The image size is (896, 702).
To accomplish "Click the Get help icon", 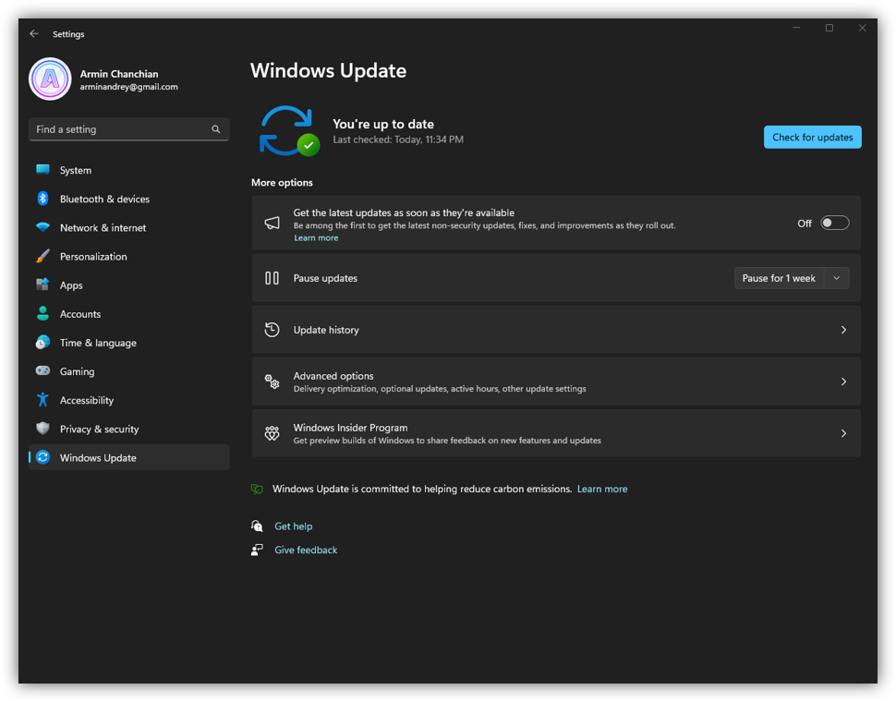I will click(x=257, y=526).
